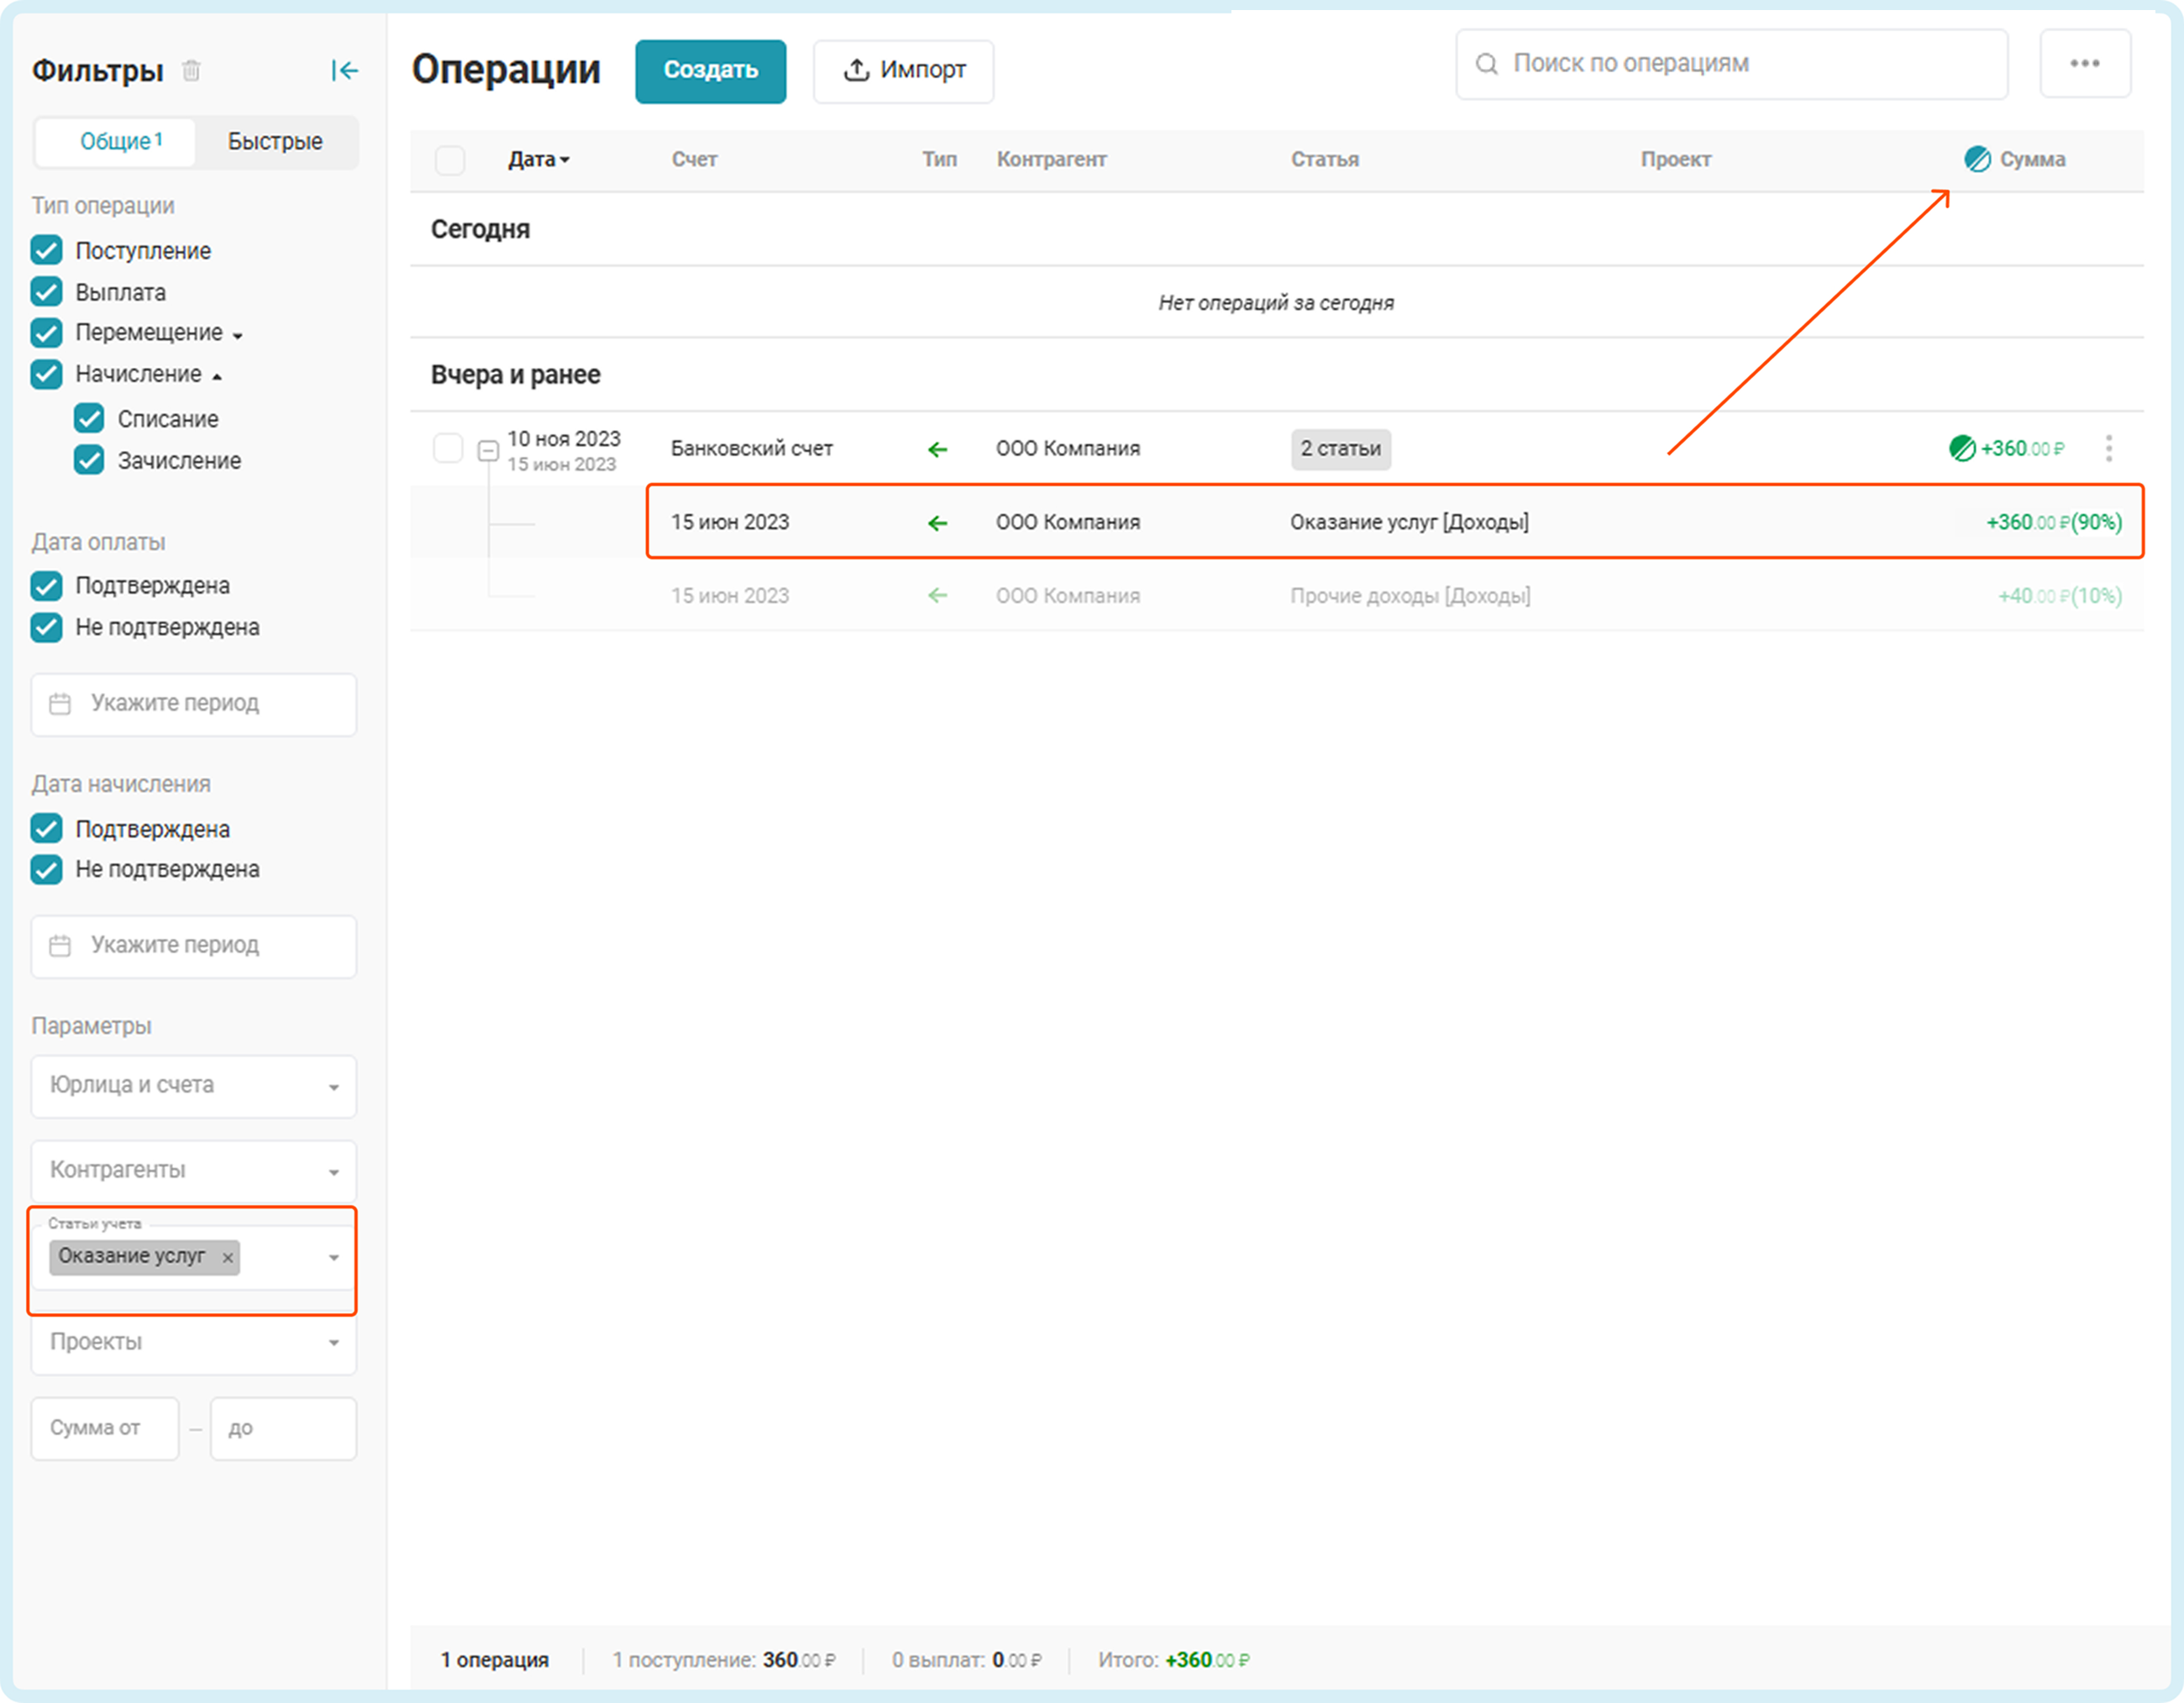Open the Юрлица и счета dropdown
Image resolution: width=2184 pixels, height=1703 pixels.
pos(193,1085)
